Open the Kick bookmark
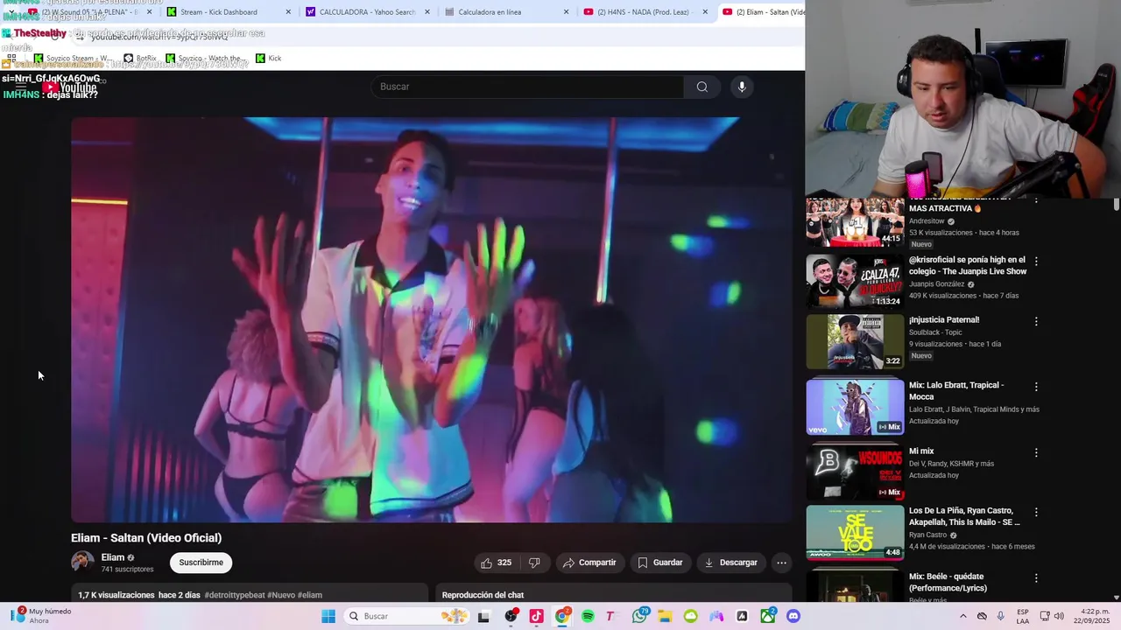Viewport: 1121px width, 630px height. tap(269, 59)
